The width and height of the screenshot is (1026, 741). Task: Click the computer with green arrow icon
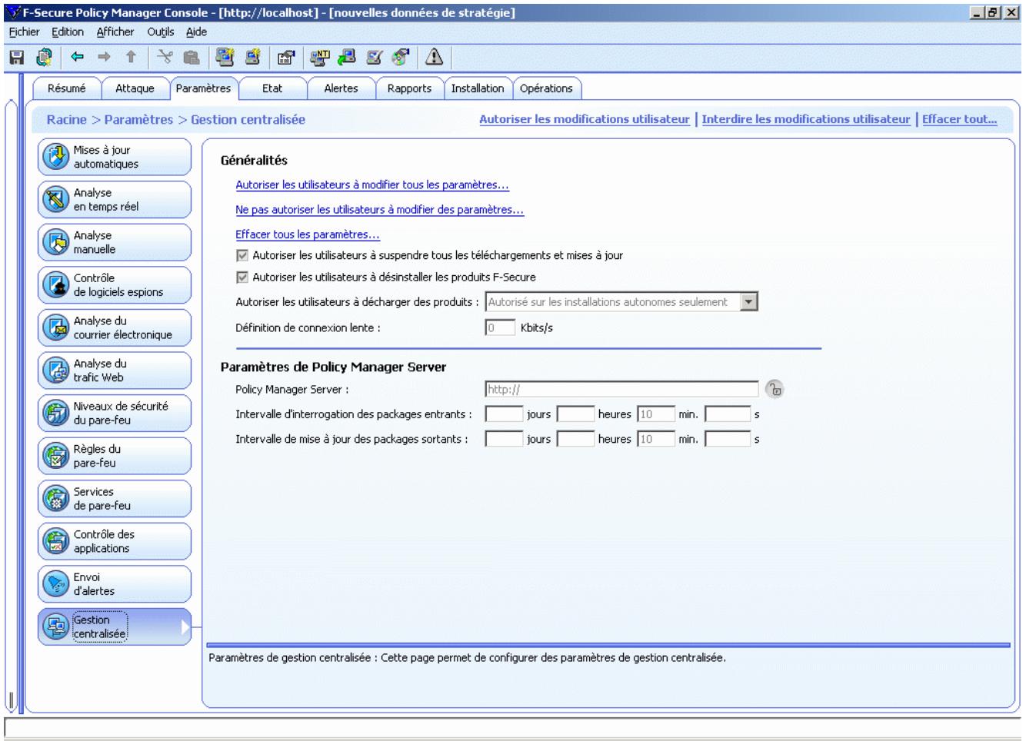347,57
